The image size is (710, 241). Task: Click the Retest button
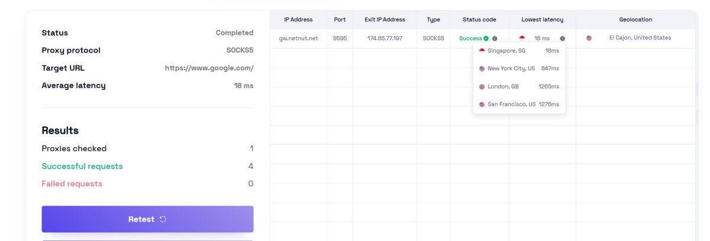[147, 219]
